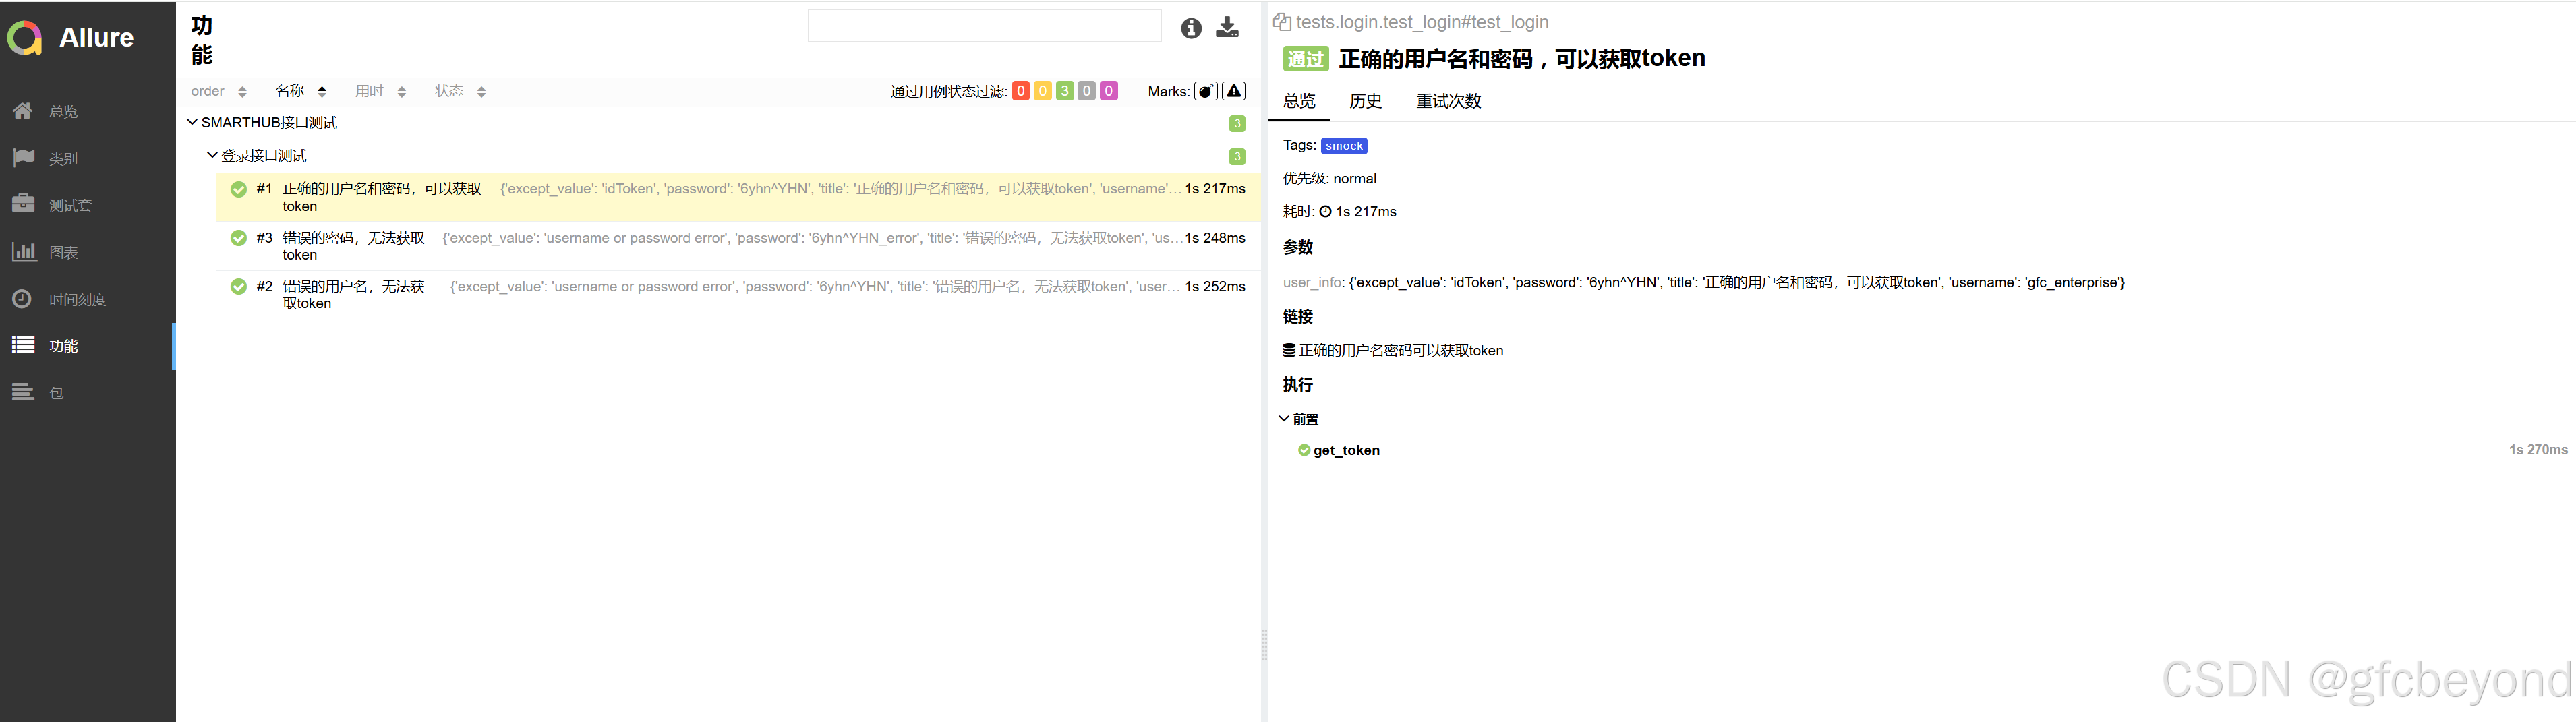The width and height of the screenshot is (2576, 722).
Task: Toggle the yellow broken status filter
Action: pyautogui.click(x=1042, y=91)
